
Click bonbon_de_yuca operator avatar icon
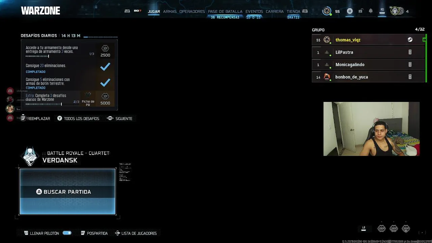pos(327,77)
